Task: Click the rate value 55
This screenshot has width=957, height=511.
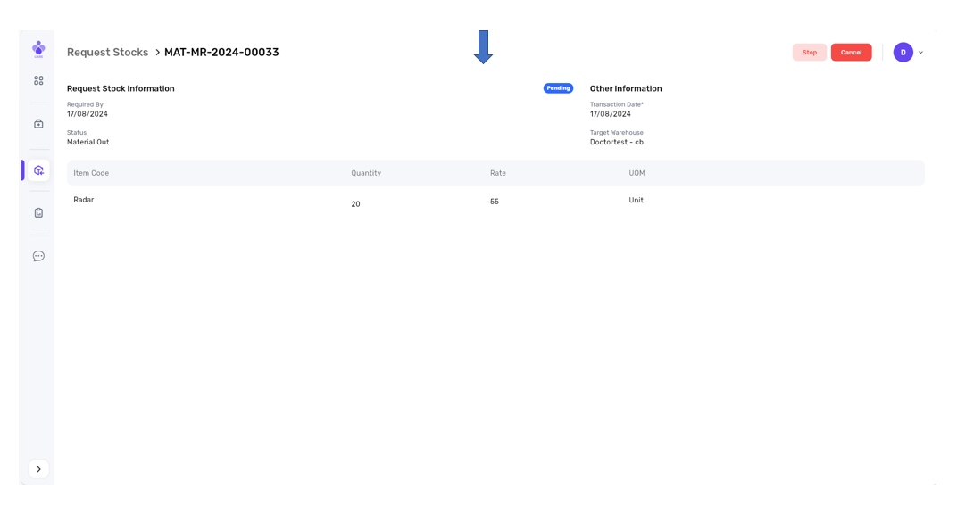Action: pyautogui.click(x=495, y=202)
